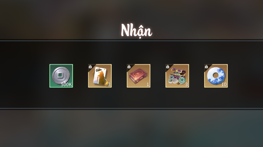Click lock badge on treasure chest item
263x147 pixels.
(168, 67)
